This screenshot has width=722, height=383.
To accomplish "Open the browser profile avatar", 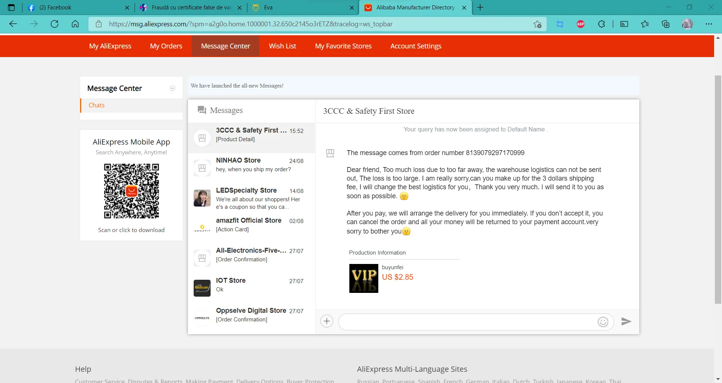I will click(x=687, y=24).
